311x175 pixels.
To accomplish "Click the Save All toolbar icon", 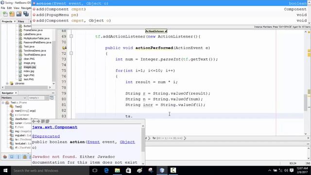I will tap(26, 14).
